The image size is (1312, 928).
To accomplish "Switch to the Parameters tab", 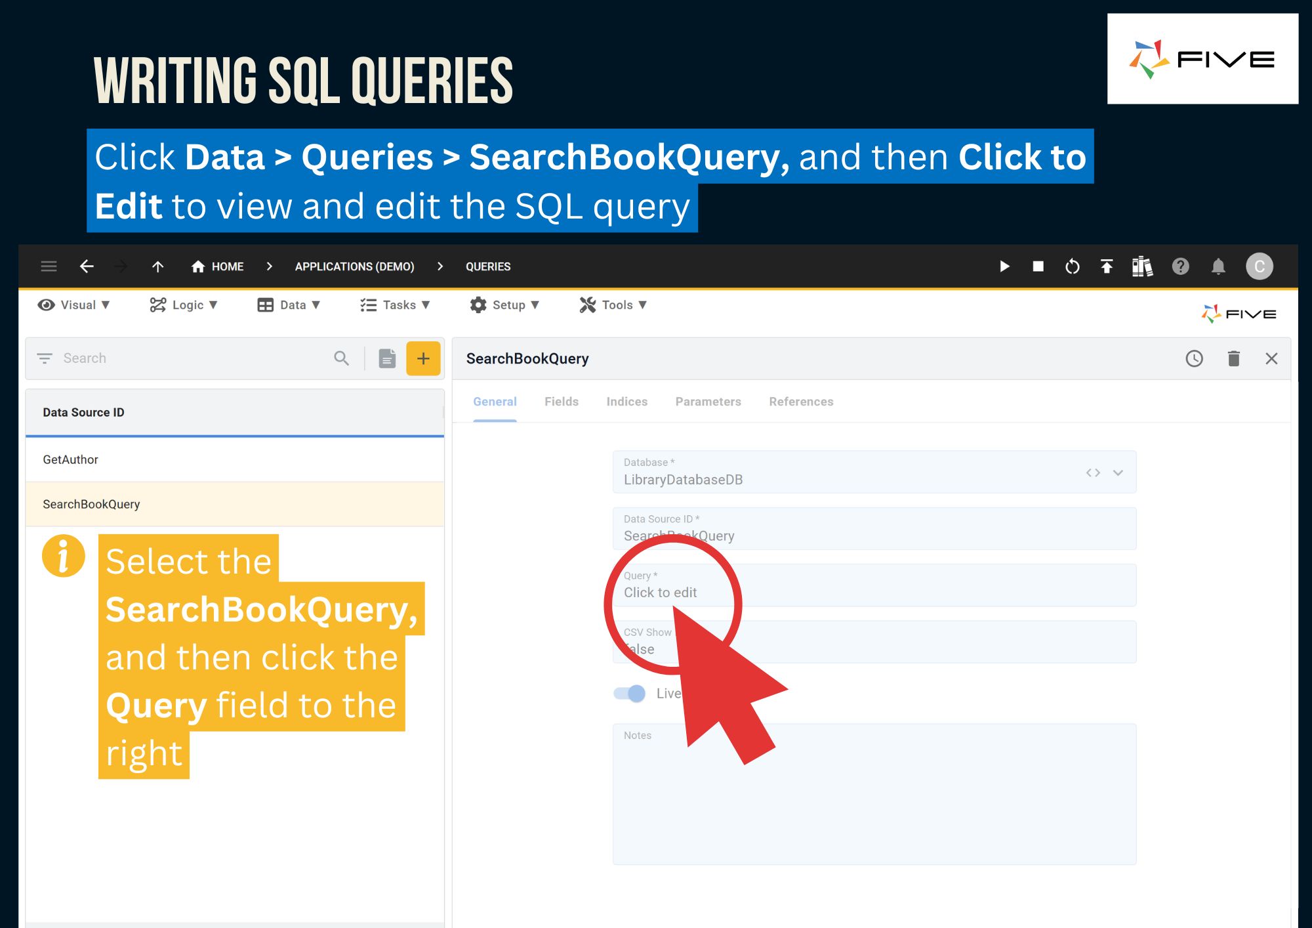I will tap(707, 402).
